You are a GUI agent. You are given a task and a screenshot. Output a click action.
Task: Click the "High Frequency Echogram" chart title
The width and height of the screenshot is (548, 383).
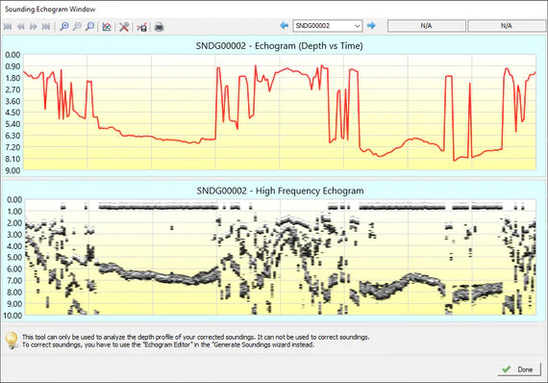point(280,191)
